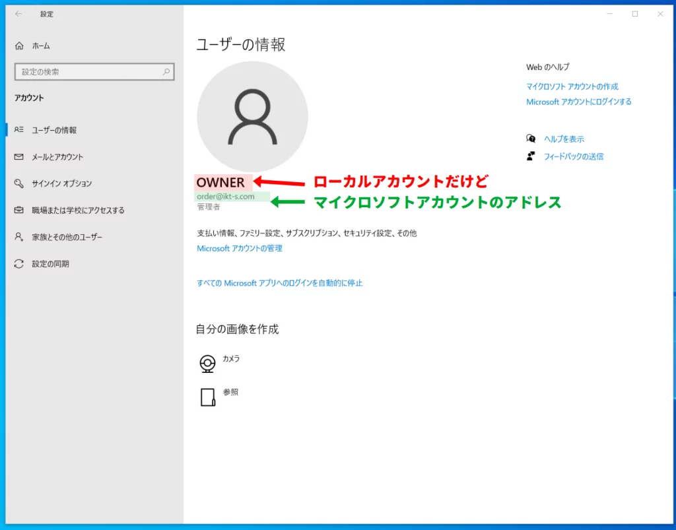Click the mail envelope icon for メールとアカウント
The image size is (676, 530).
pyautogui.click(x=19, y=157)
